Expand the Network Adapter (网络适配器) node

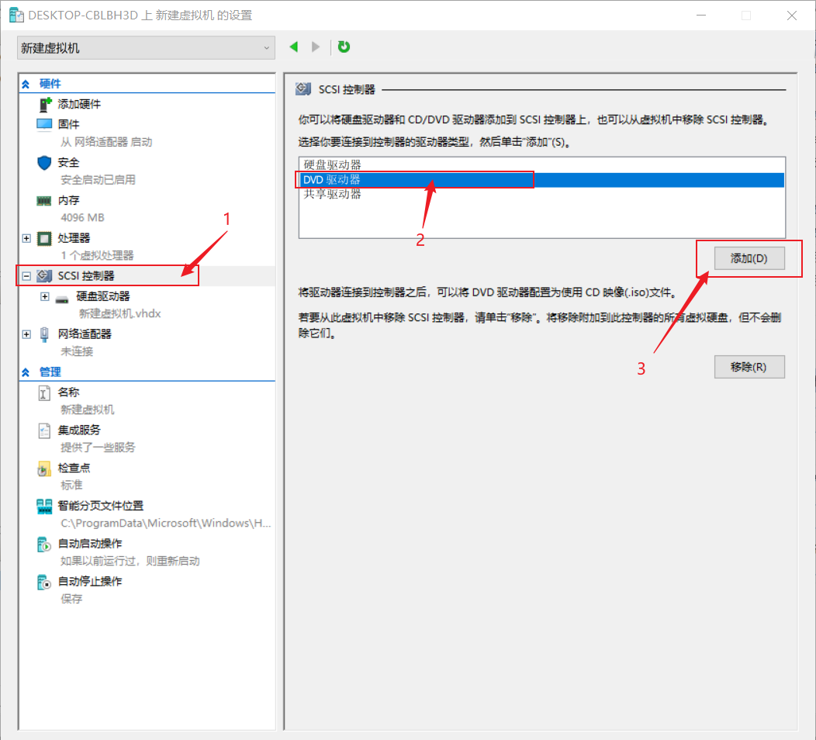26,334
